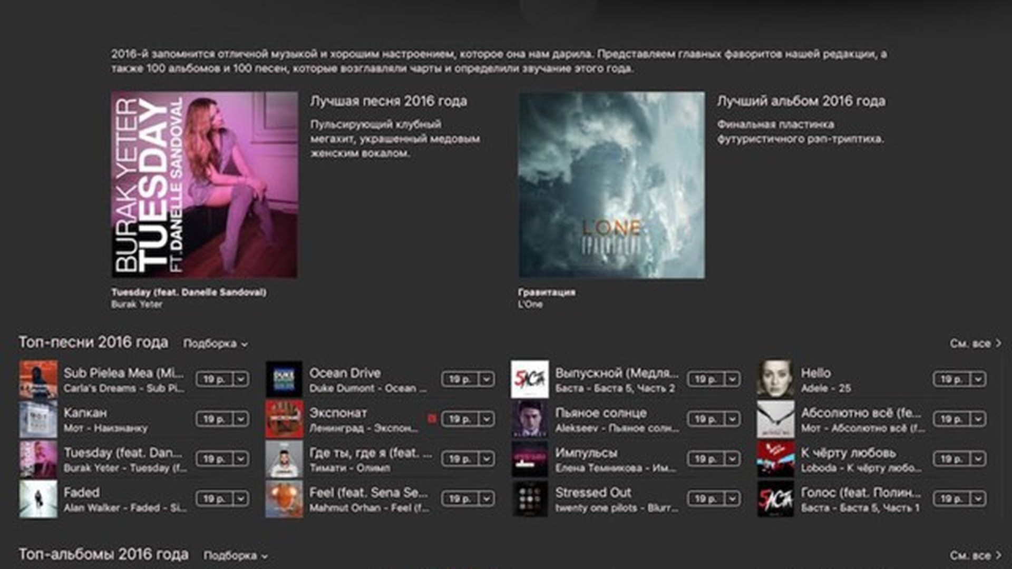This screenshot has height=569, width=1012.
Task: Expand the Подборка dropdown for Топ-песни 2016 года
Action: [x=215, y=344]
